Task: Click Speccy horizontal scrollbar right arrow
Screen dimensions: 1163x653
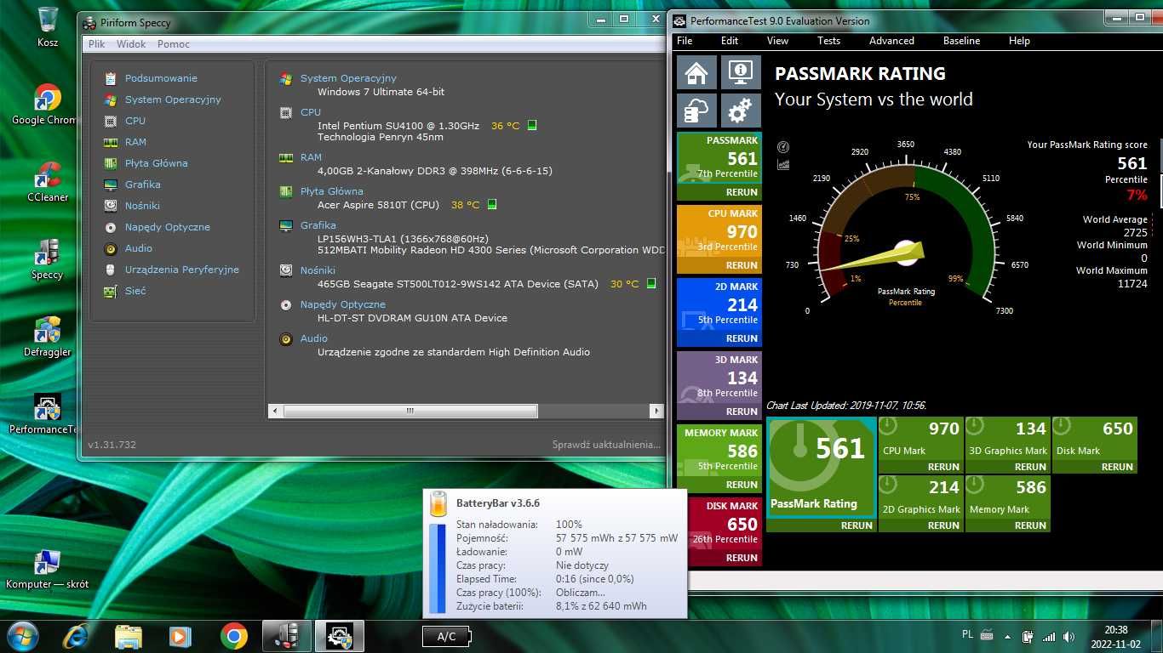Action: coord(656,411)
